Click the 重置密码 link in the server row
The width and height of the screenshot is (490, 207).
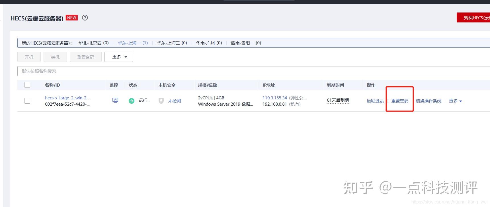coord(400,101)
